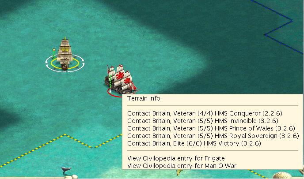
Task: Contact Britain via Elite HMS Victory
Action: (x=194, y=143)
